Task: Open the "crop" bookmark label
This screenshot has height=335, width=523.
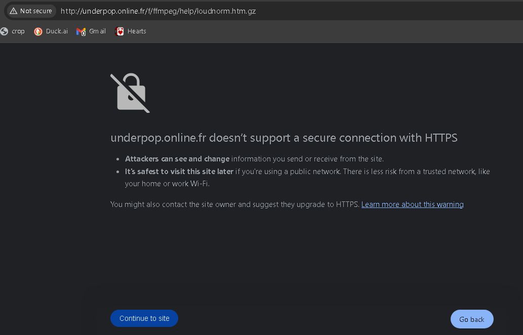Action: pos(18,31)
